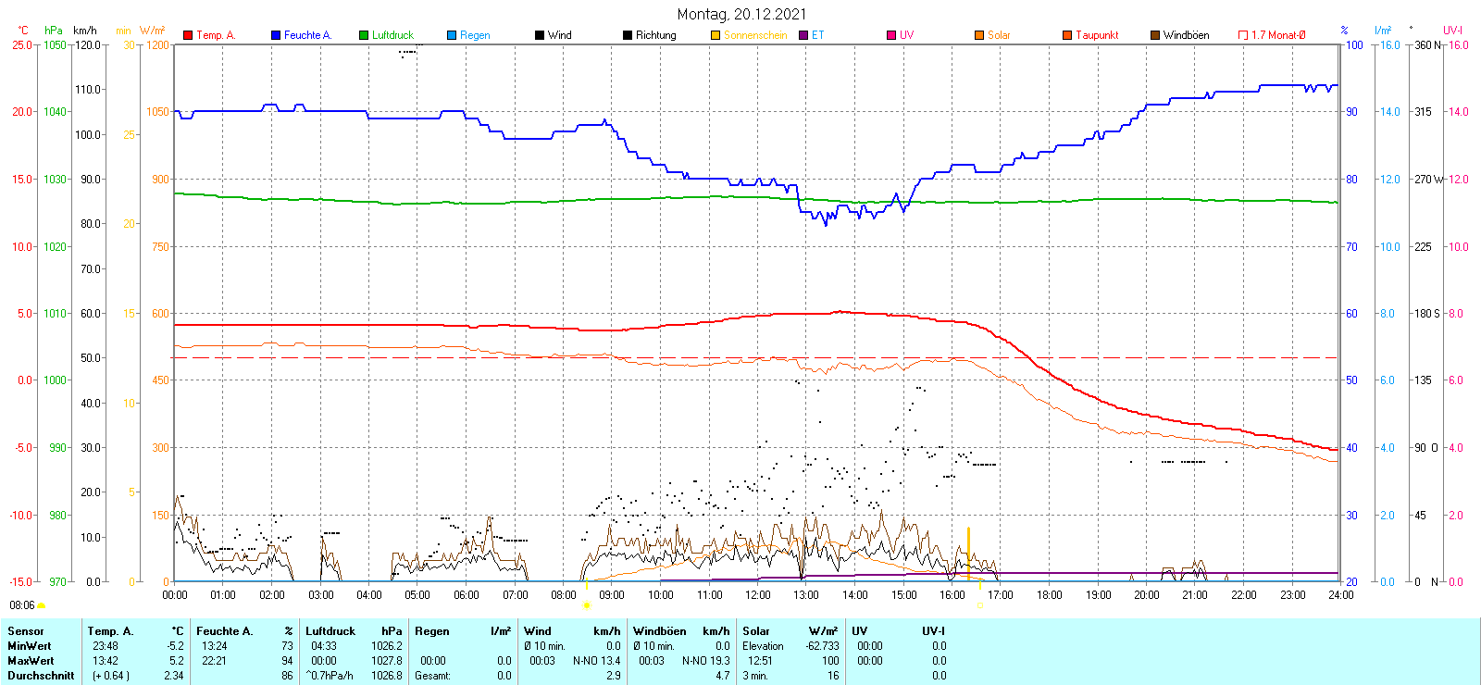Click the chart title Montag, 20.12.2021
The height and width of the screenshot is (685, 1481).
tap(741, 14)
